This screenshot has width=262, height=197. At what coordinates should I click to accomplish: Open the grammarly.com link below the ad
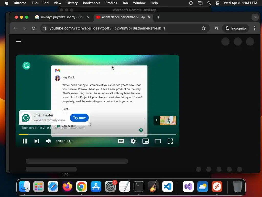point(72,128)
